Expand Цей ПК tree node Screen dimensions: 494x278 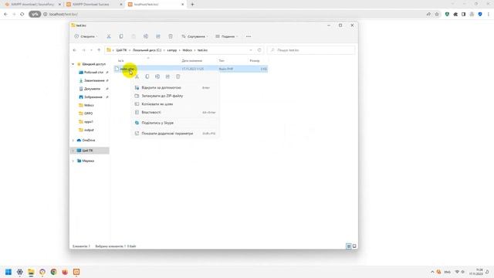73,151
